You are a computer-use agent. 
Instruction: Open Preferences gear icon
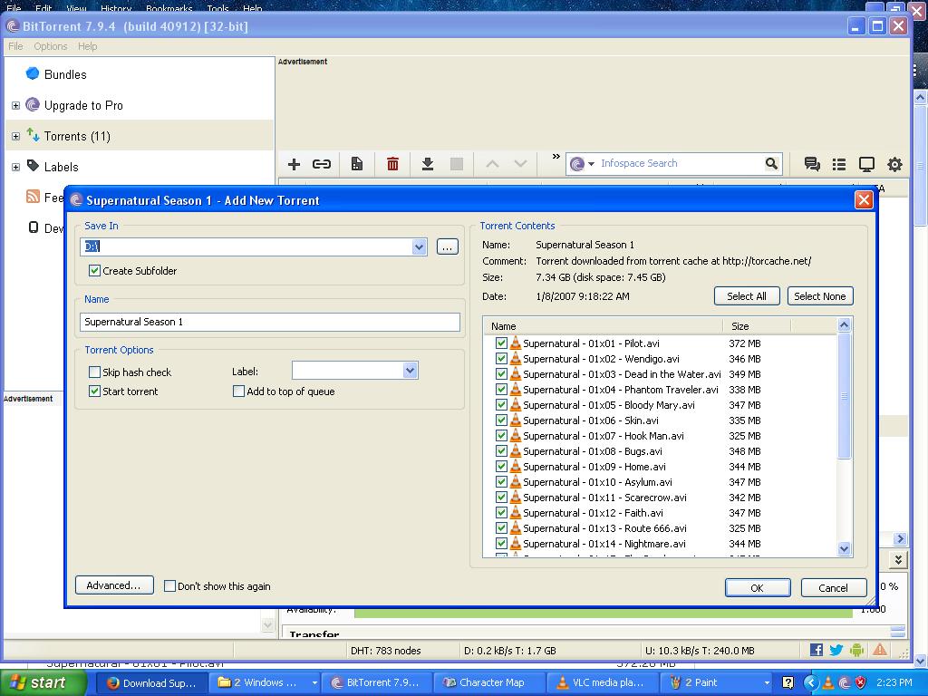[894, 164]
